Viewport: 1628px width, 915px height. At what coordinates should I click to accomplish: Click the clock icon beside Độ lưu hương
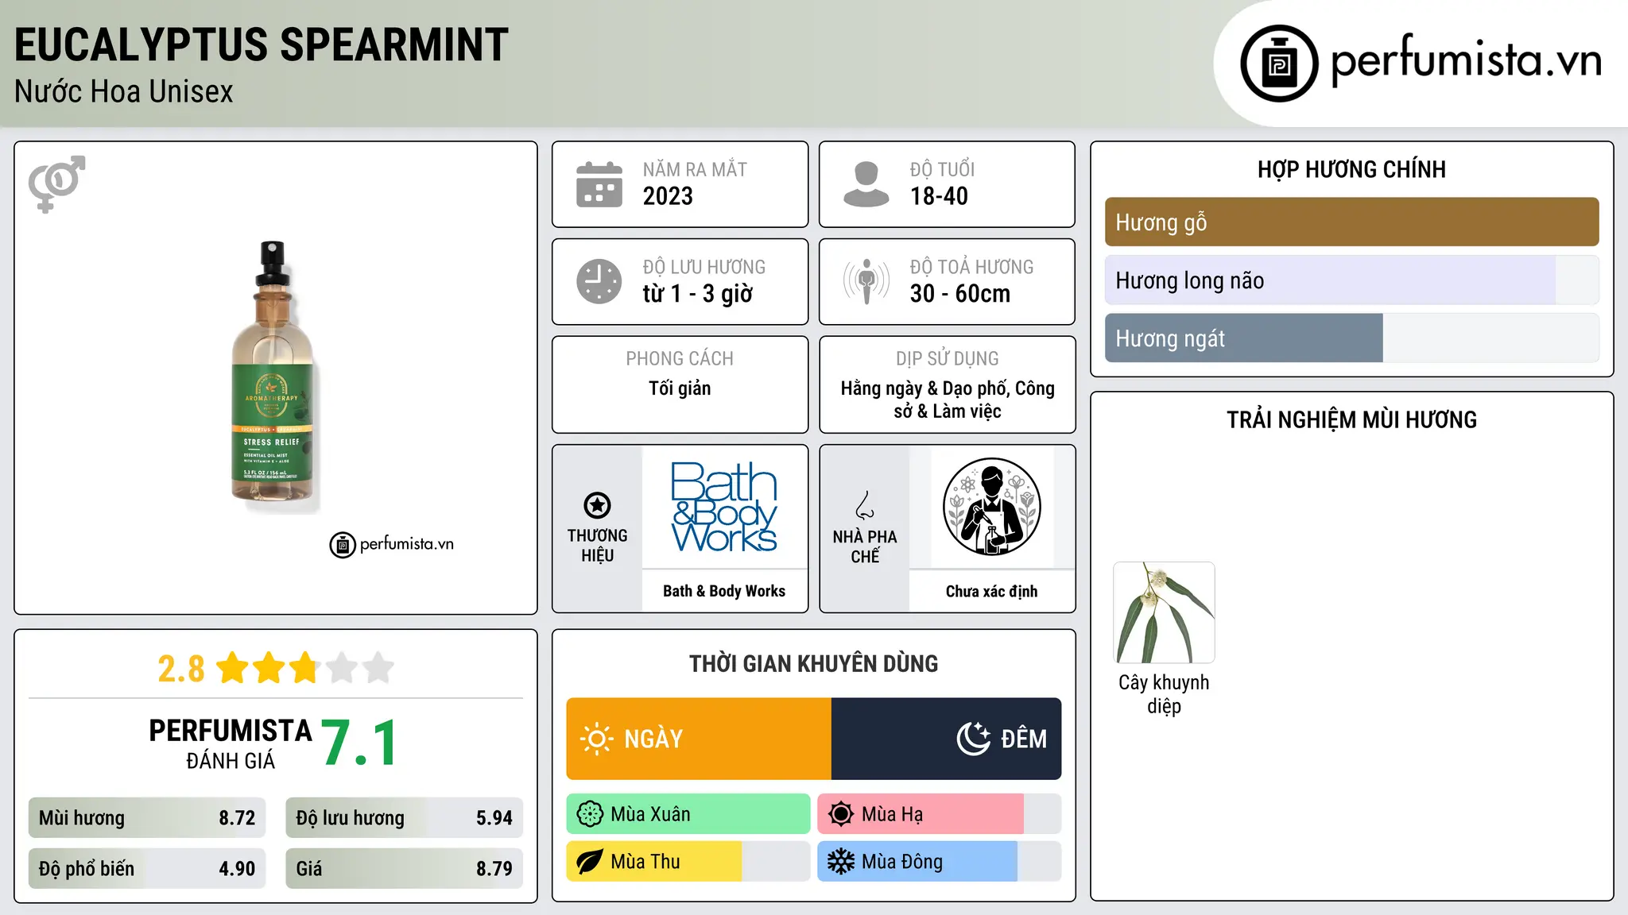599,281
